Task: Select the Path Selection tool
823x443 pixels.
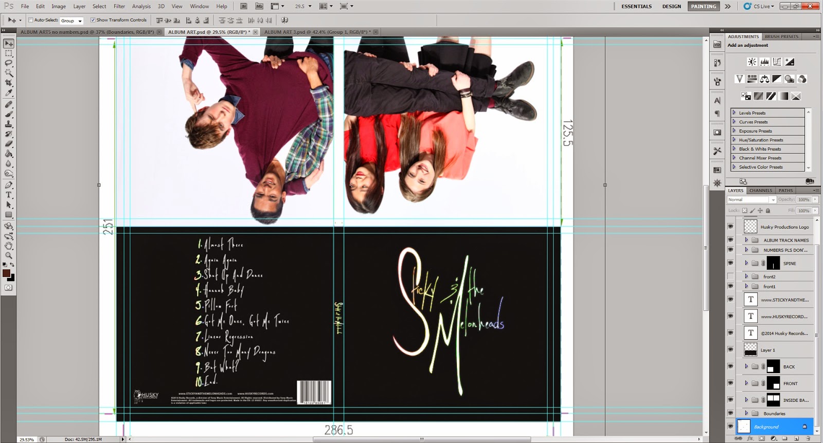Action: coord(9,205)
